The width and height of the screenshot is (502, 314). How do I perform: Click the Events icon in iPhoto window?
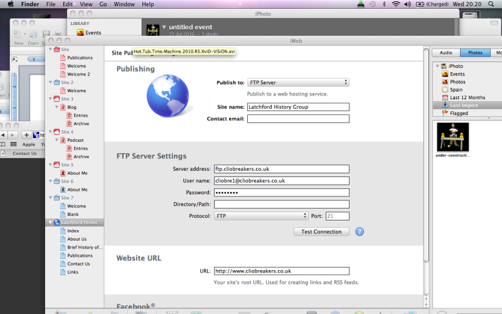point(80,33)
